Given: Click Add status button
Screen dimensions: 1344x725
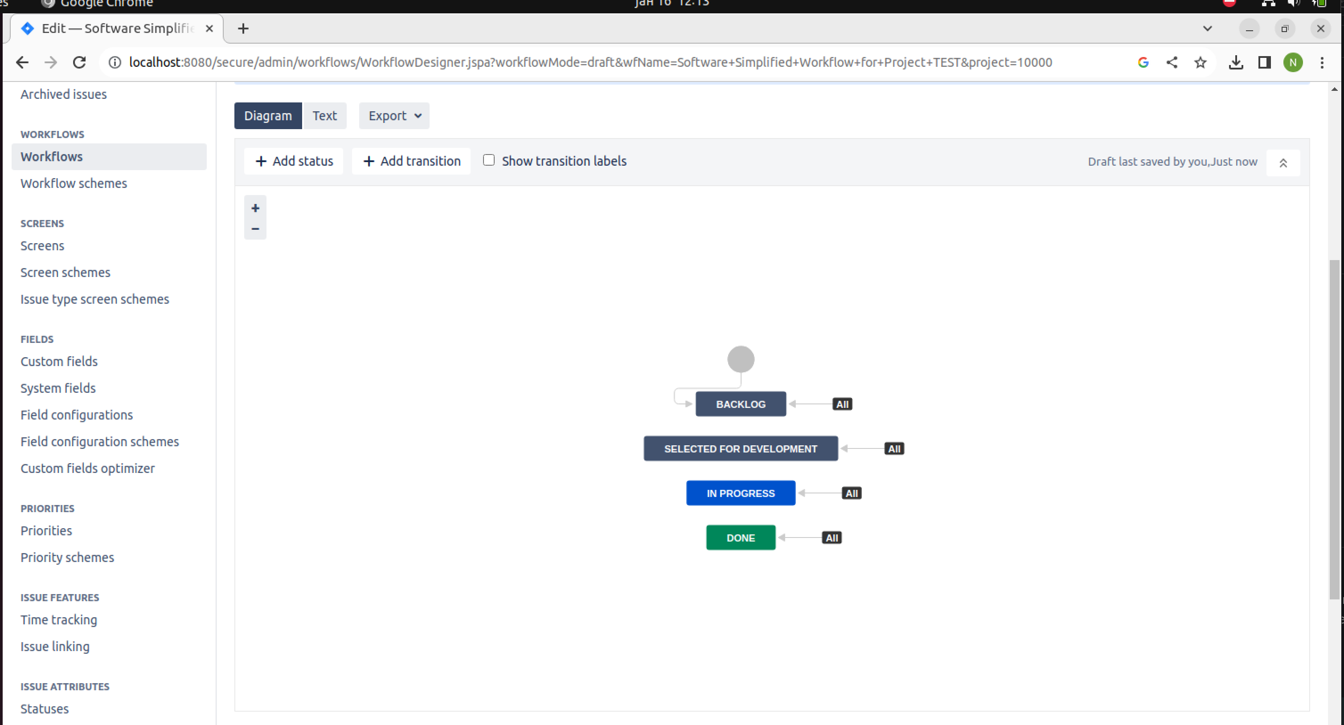Looking at the screenshot, I should point(294,161).
